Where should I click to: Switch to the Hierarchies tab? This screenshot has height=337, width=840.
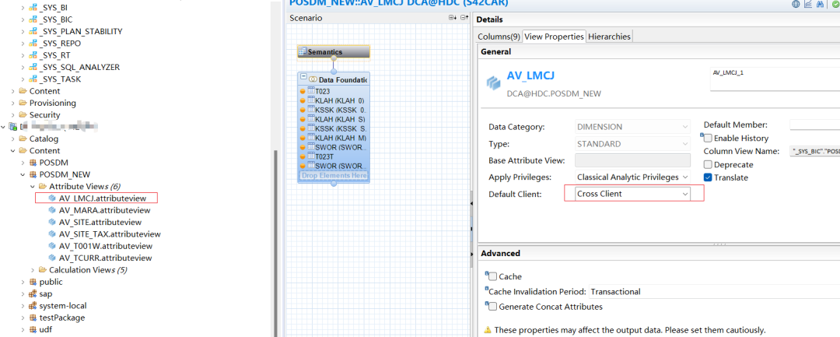point(609,37)
